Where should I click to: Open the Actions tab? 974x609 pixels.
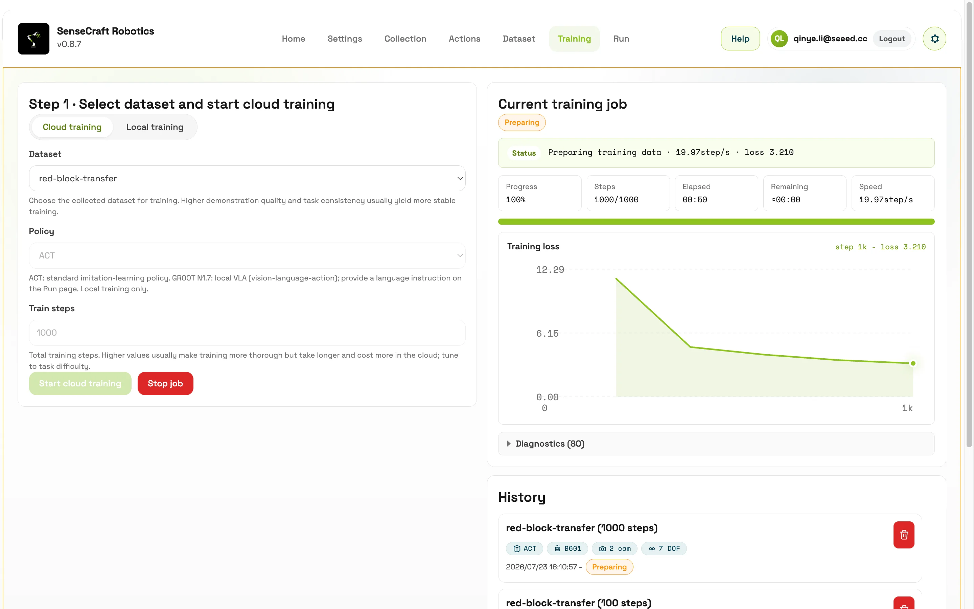tap(464, 39)
